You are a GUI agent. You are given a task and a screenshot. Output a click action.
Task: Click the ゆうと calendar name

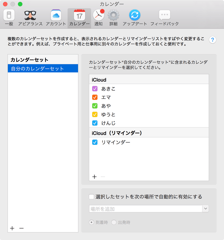click(108, 114)
